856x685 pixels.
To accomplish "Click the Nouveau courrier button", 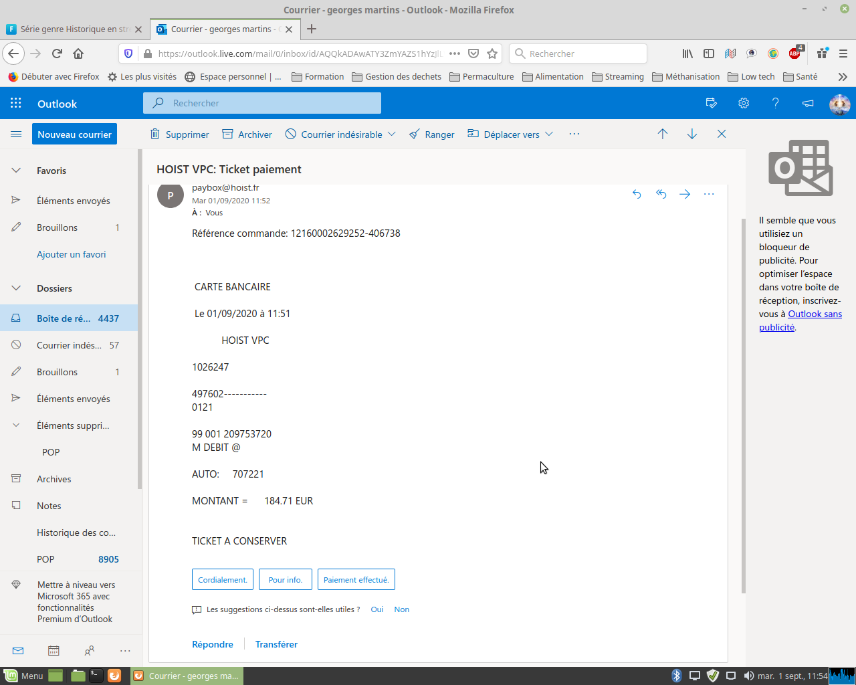I will (74, 134).
